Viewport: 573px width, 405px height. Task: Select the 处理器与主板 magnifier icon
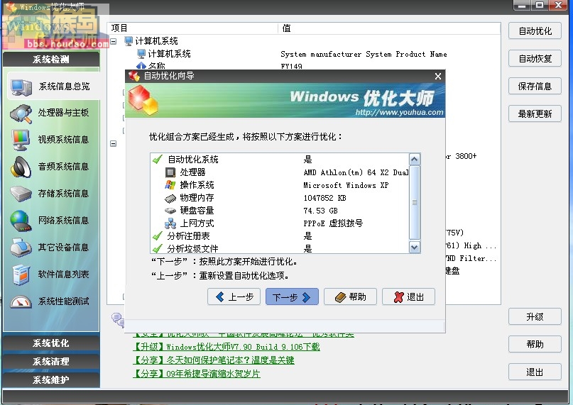tap(21, 113)
